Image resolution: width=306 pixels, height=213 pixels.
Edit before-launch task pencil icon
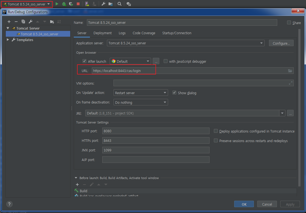pyautogui.click(x=92, y=185)
